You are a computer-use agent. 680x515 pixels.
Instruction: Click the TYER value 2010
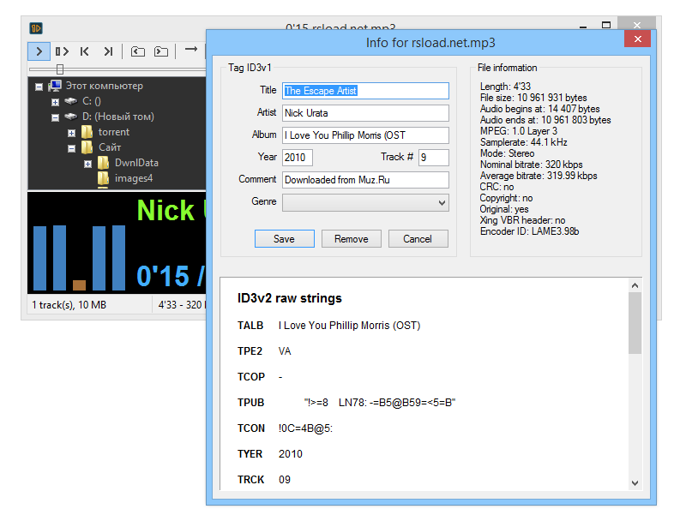291,454
